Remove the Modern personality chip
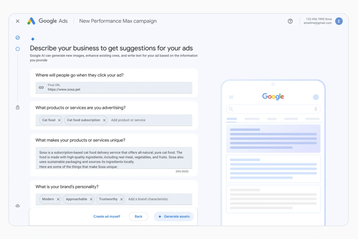The width and height of the screenshot is (358, 239). [58, 199]
